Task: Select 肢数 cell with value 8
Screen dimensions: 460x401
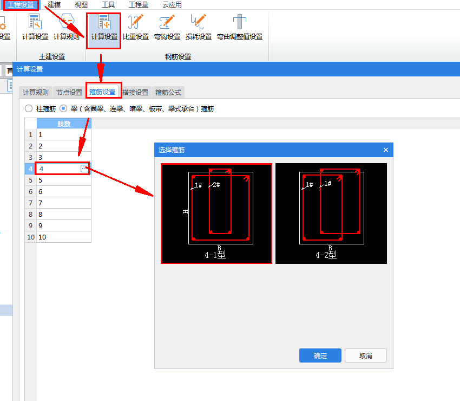Action: (x=64, y=215)
